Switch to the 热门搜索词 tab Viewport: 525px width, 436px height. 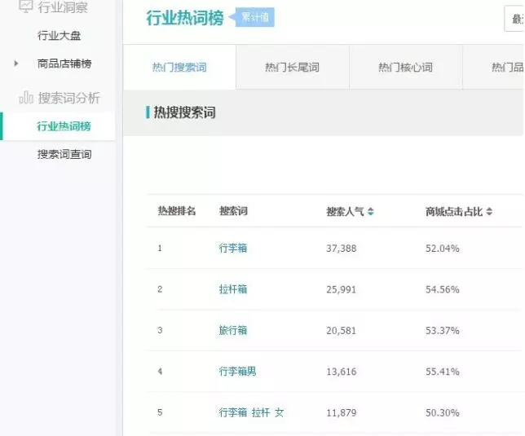[x=179, y=67]
